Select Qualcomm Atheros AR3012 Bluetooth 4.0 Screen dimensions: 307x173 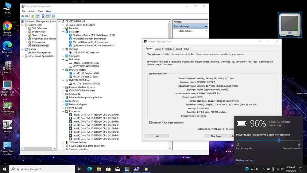94,45
